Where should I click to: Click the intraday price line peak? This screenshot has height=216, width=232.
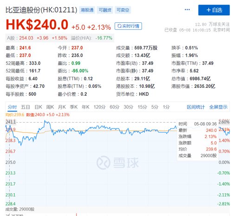point(45,120)
